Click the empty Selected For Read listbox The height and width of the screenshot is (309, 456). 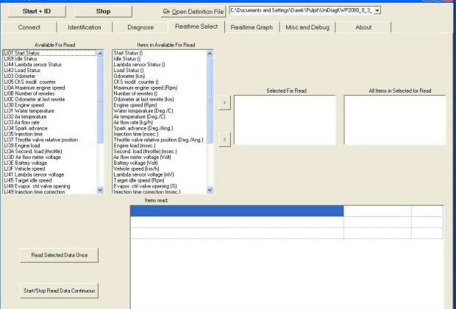pos(285,120)
